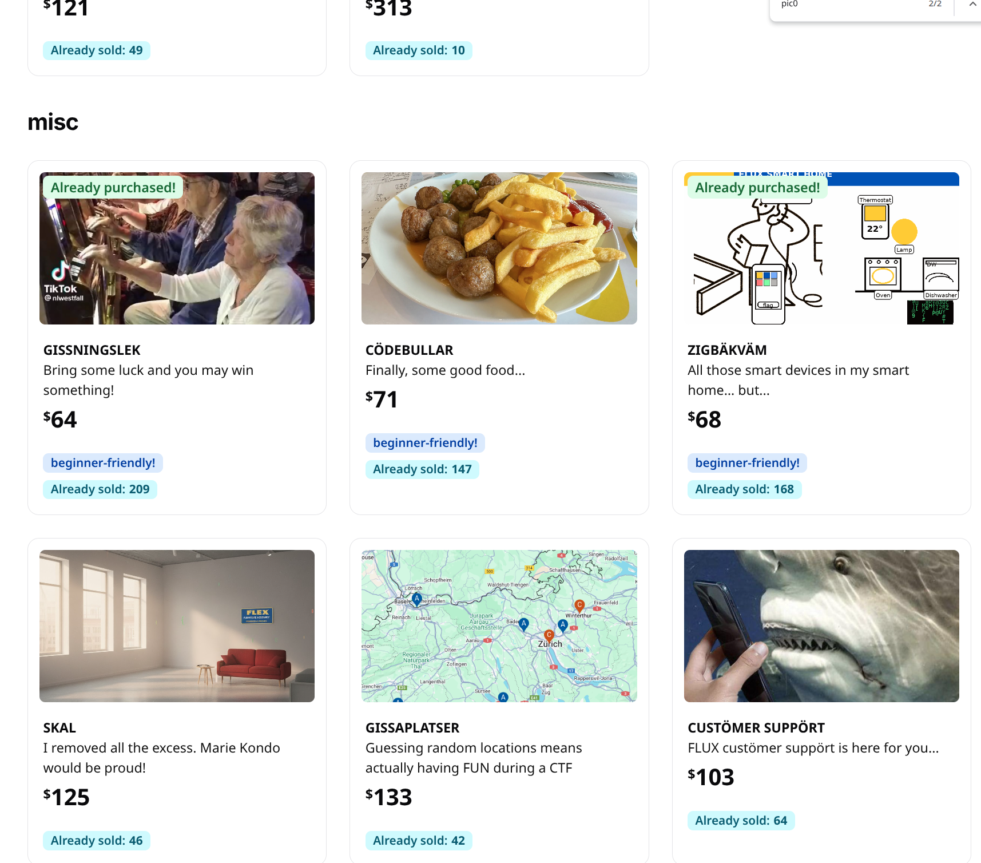The image size is (981, 863).
Task: Open the GISSAPLATSER map image
Action: pos(499,626)
